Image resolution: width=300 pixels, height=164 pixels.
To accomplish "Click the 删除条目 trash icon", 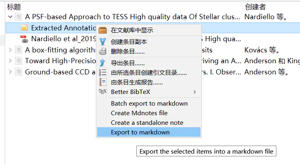I will click(x=103, y=51).
